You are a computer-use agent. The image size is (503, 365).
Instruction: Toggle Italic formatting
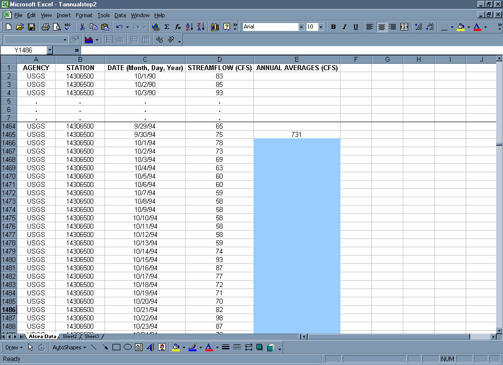[x=344, y=27]
